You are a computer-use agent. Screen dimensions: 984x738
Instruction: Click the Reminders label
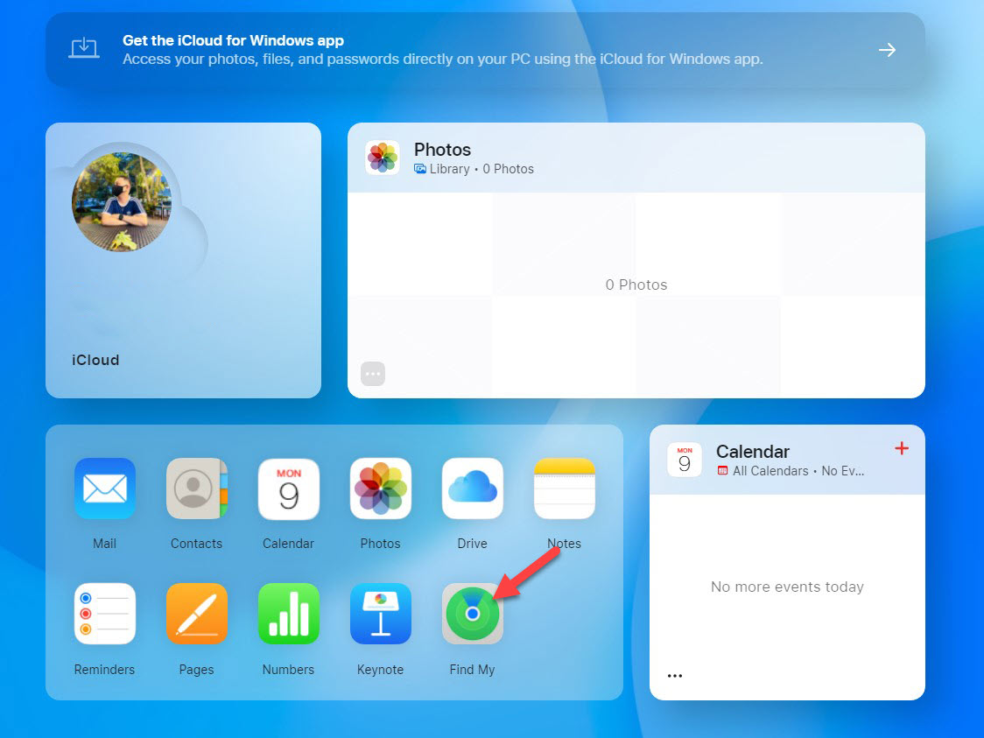point(105,670)
